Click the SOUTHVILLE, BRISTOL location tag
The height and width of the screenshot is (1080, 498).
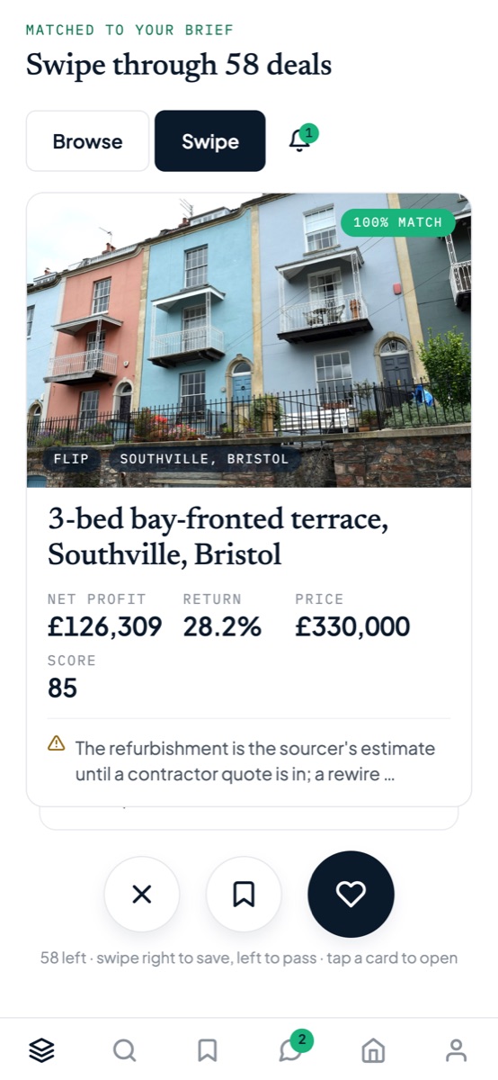pyautogui.click(x=204, y=459)
